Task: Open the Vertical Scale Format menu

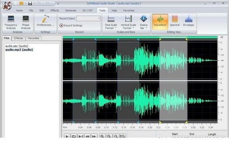Action: [128, 22]
